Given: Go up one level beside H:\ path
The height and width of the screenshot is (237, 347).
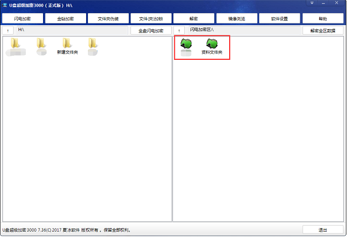Looking at the screenshot, I should [8, 31].
